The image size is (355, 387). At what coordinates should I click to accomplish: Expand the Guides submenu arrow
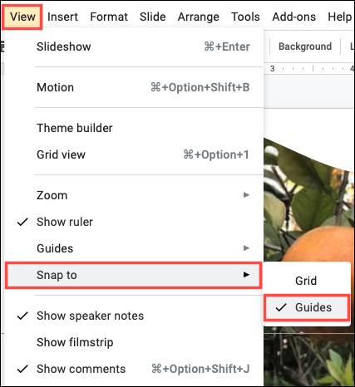click(246, 248)
